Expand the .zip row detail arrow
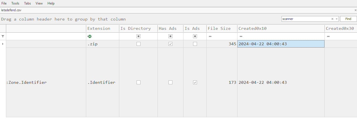The width and height of the screenshot is (357, 124). 3,44
